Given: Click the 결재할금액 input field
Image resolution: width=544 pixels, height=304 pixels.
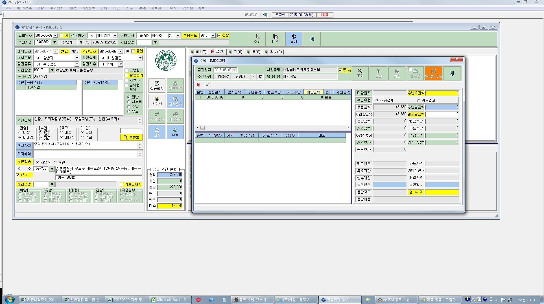Looking at the screenshot, I should 442,114.
